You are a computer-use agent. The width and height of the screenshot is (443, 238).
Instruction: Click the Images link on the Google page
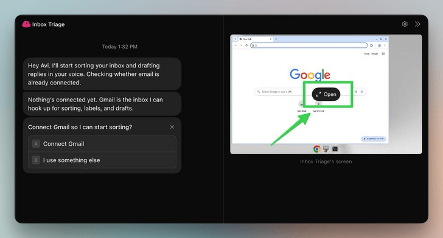pos(375,53)
